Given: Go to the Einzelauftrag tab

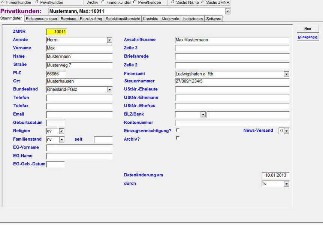Looking at the screenshot, I should coord(91,19).
